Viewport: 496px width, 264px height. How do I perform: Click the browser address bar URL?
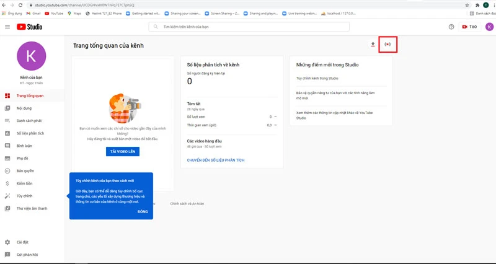tap(84, 5)
